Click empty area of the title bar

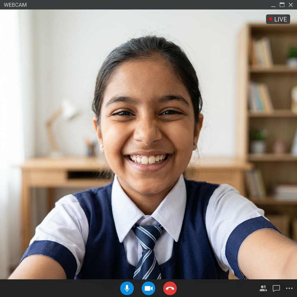[x=145, y=5]
